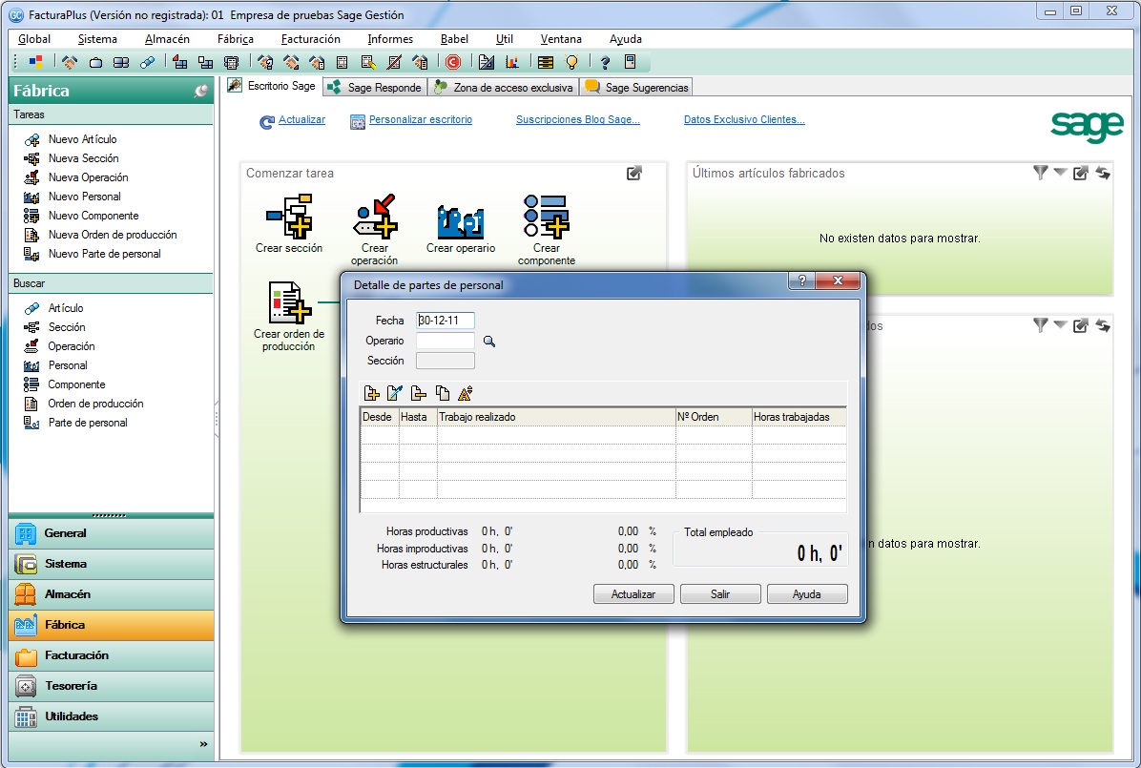Open dropdown arrow in Últimos artículos fabricados panel
The height and width of the screenshot is (768, 1141).
[x=1060, y=173]
